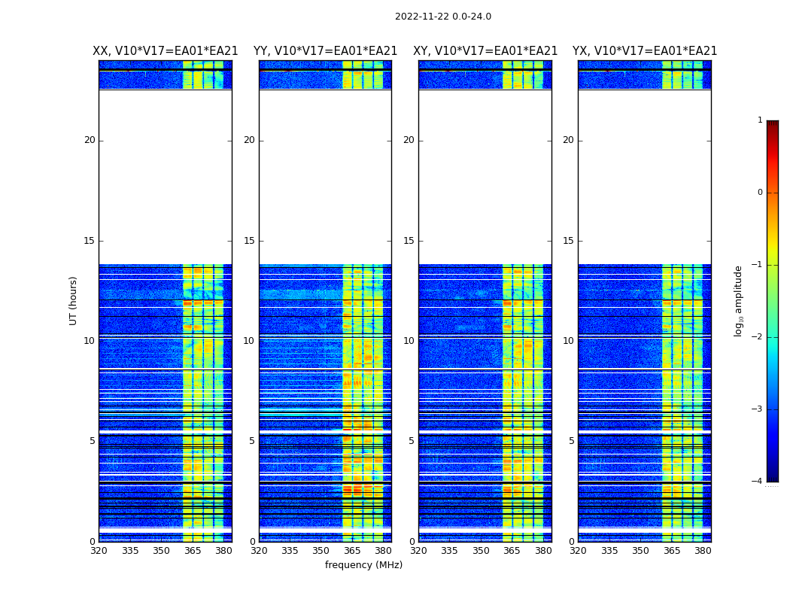Pick the dark blue bottom of the colorbar
The height and width of the screenshot is (602, 790).
[x=772, y=477]
